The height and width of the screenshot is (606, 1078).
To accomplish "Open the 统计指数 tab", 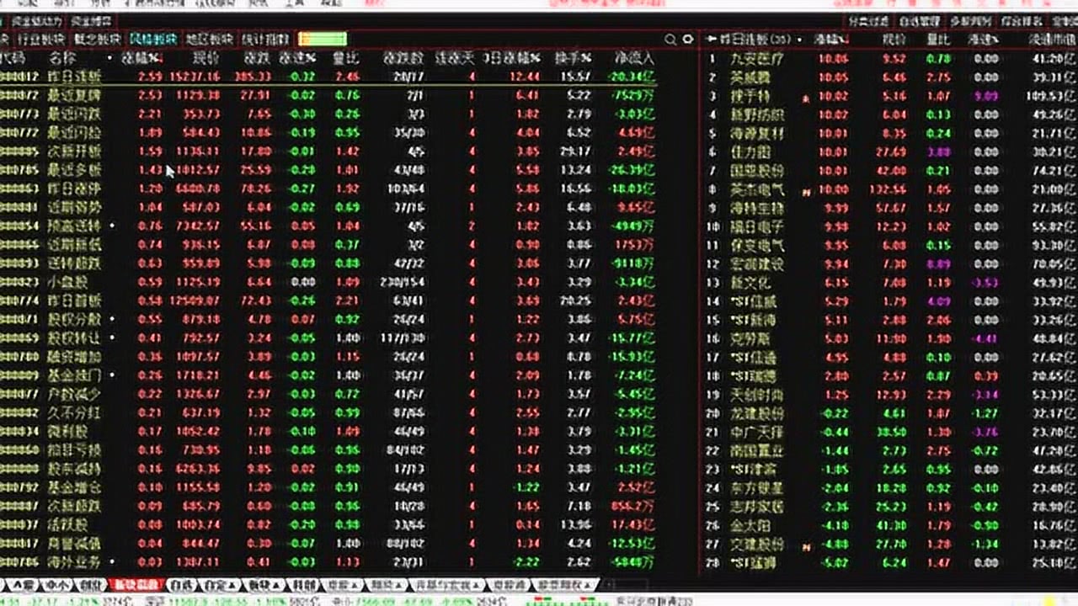I will click(x=265, y=40).
